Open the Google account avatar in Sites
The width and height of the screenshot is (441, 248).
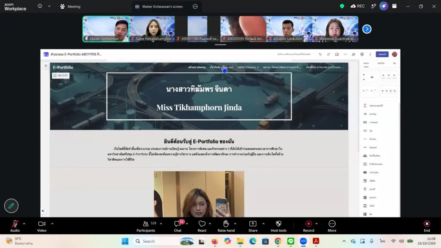[394, 54]
